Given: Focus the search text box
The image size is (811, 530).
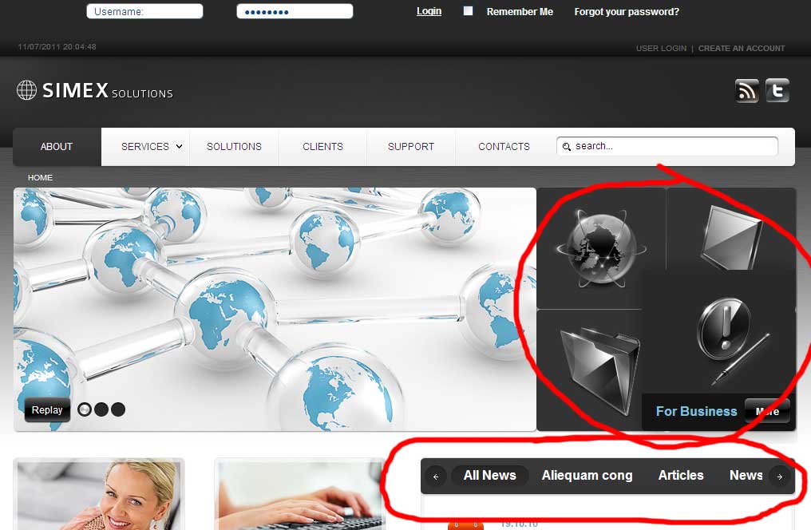Looking at the screenshot, I should point(667,146).
